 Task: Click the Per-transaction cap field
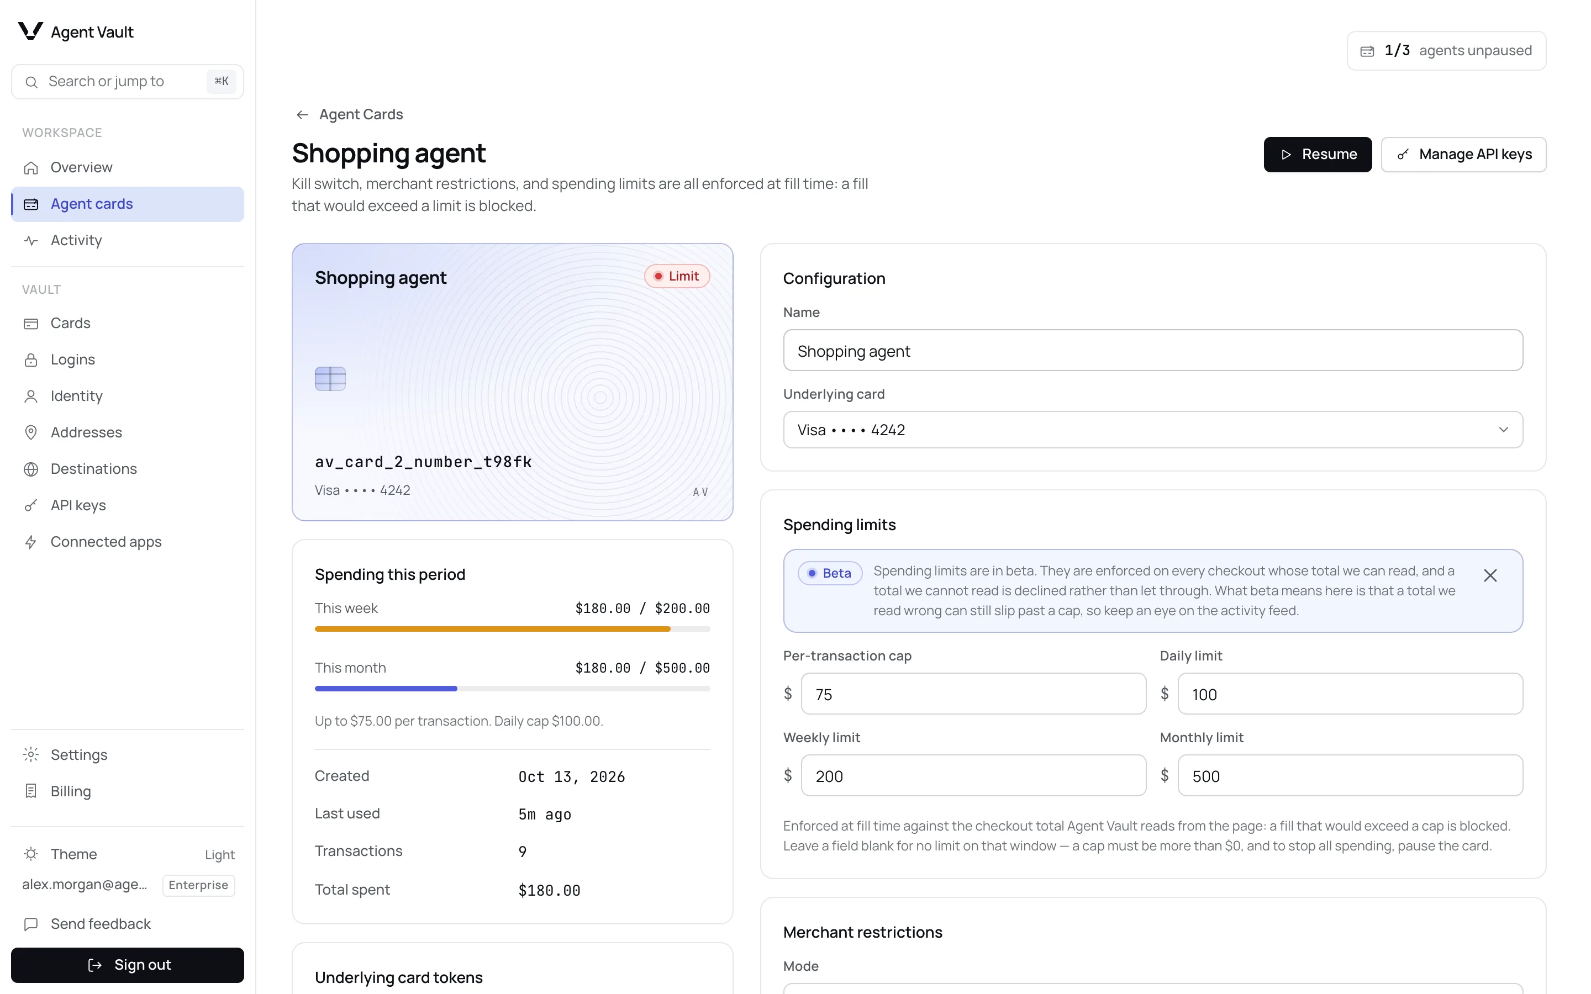973,694
